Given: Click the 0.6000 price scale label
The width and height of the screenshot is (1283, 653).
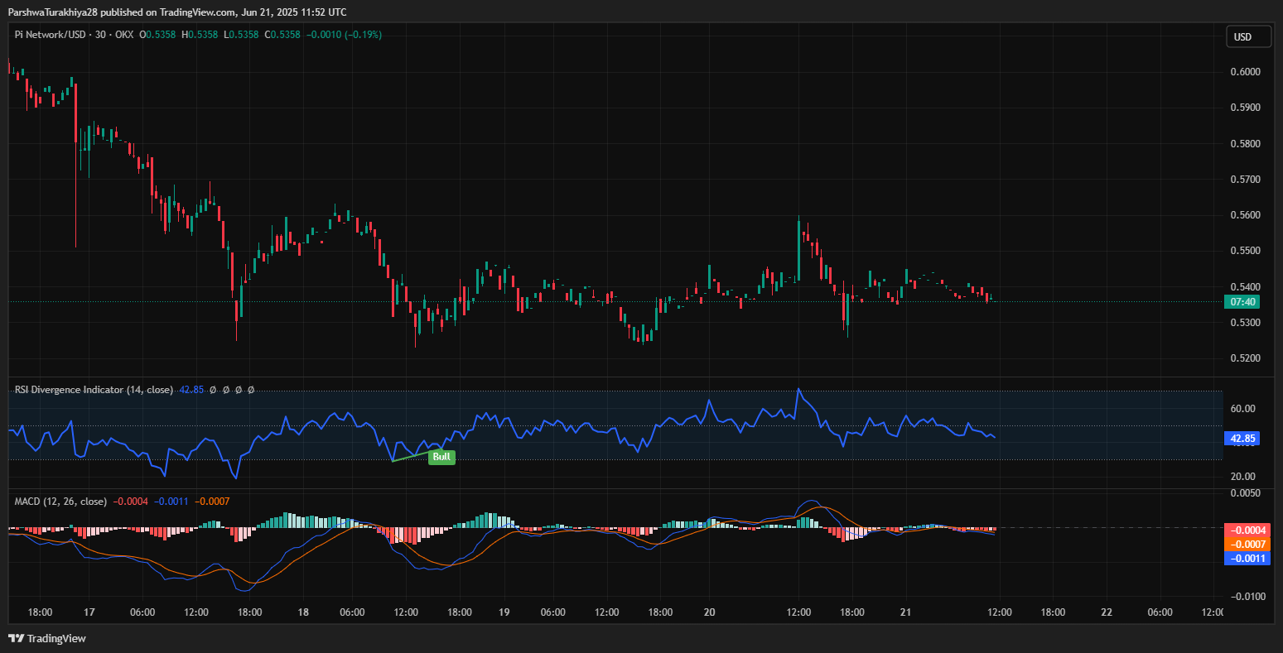Looking at the screenshot, I should click(x=1245, y=72).
